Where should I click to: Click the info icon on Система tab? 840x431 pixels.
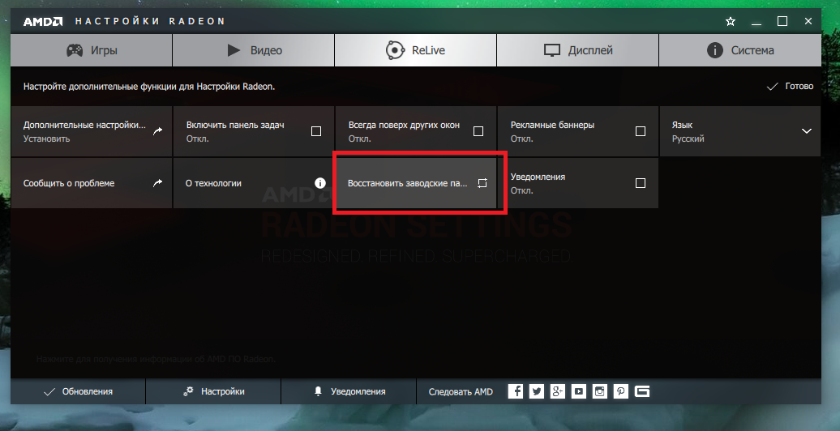click(x=715, y=50)
